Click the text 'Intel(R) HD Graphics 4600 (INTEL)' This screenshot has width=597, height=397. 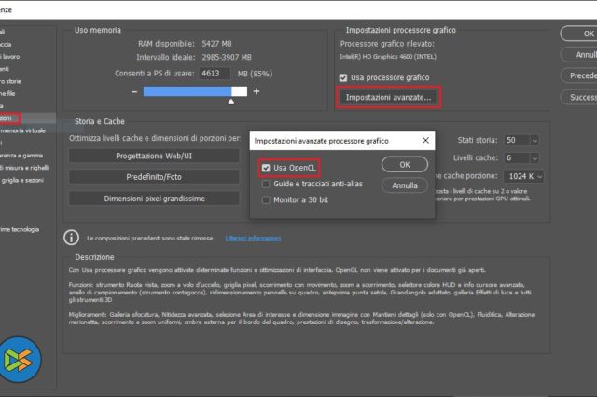[x=388, y=57]
